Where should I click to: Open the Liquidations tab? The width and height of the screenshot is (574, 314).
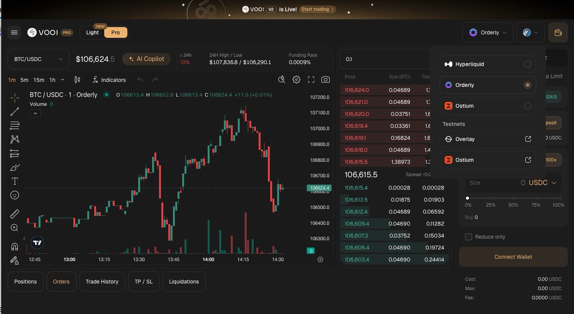click(x=184, y=281)
